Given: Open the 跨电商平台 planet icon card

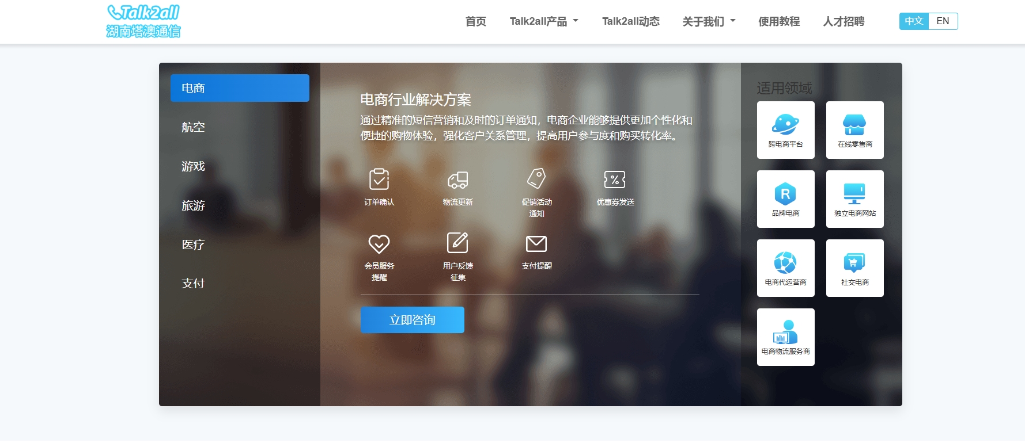Looking at the screenshot, I should pos(785,130).
